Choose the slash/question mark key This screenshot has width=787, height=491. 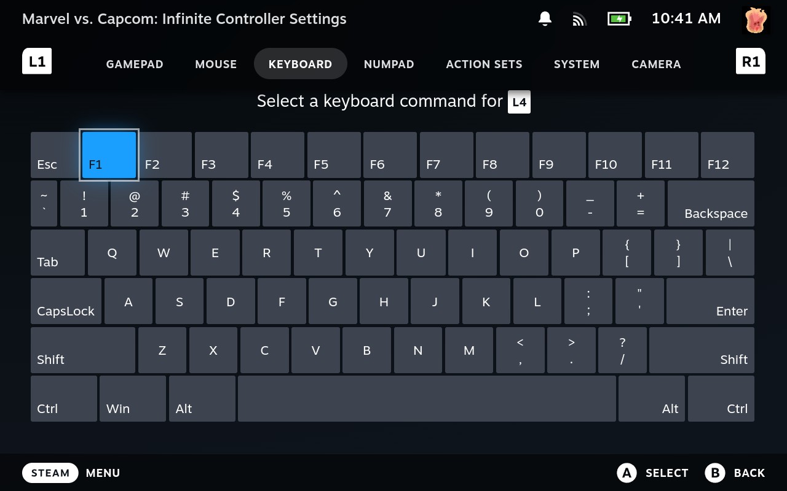click(622, 350)
